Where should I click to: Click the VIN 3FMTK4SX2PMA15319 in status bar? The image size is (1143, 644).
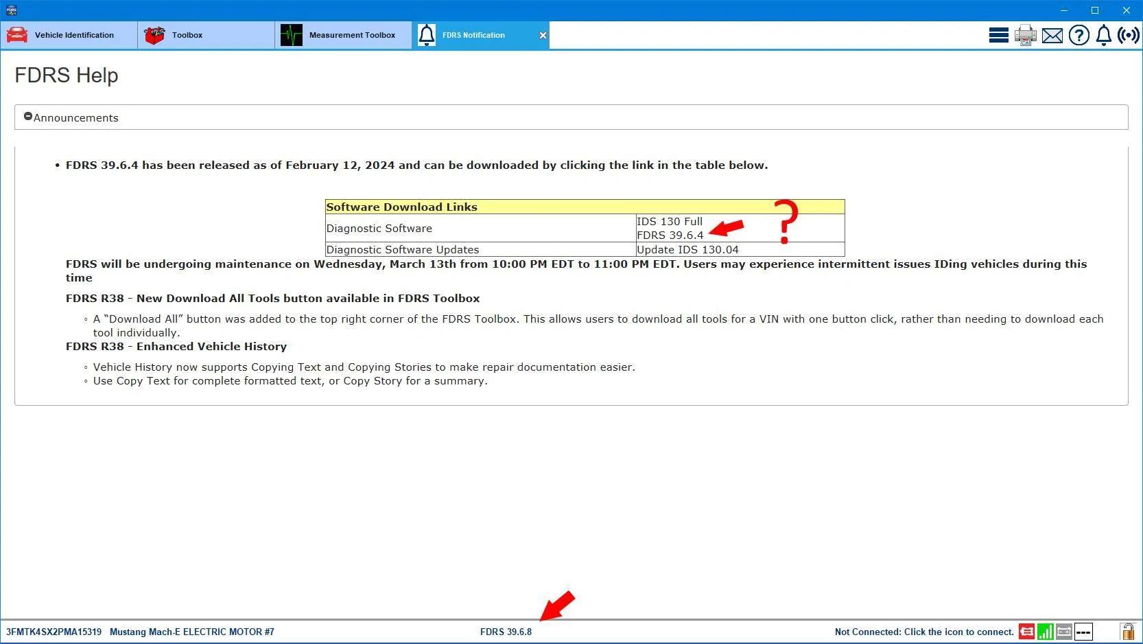click(54, 632)
